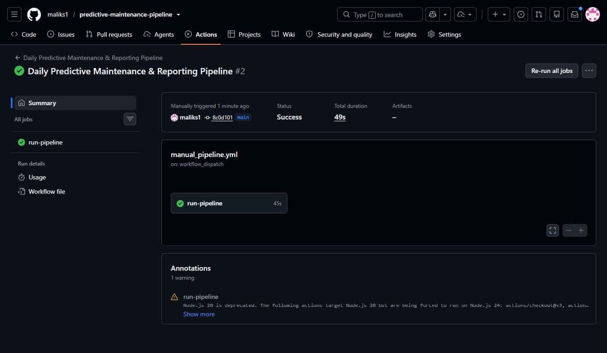Select the Summary sidebar item
The width and height of the screenshot is (607, 353).
tap(75, 103)
